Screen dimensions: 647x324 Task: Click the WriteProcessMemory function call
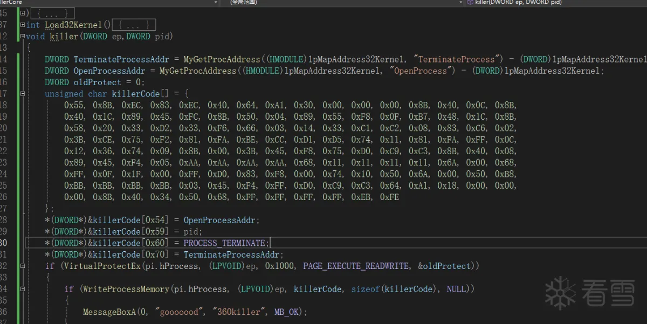[x=126, y=289]
